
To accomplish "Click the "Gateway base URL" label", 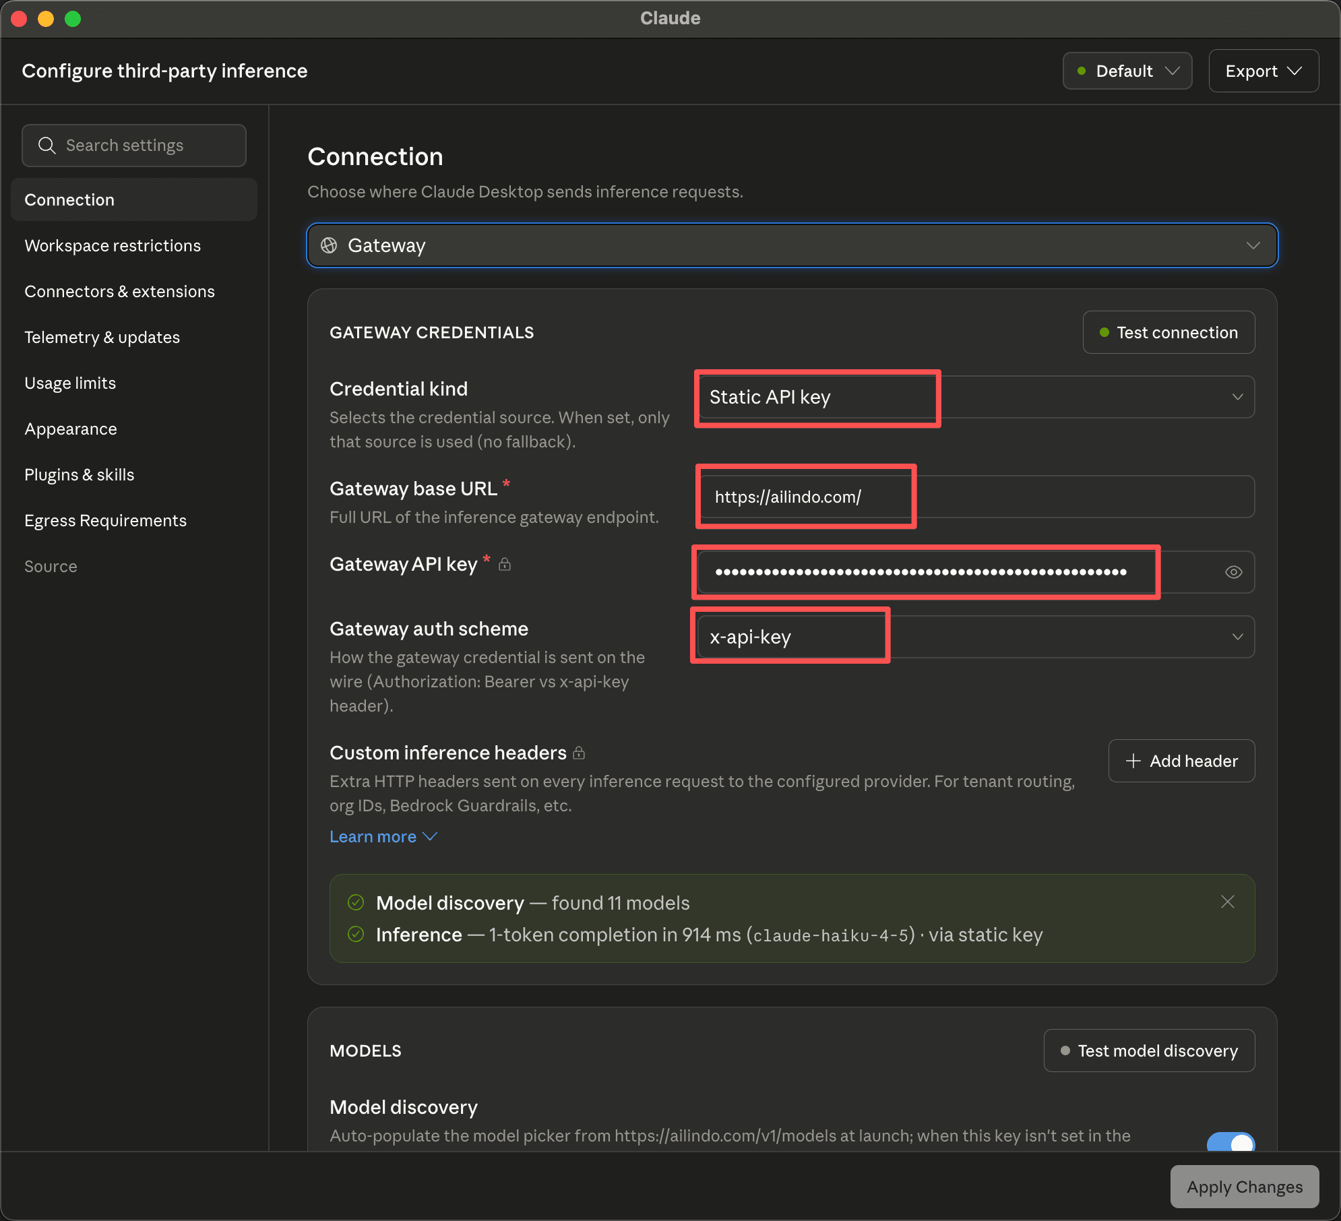I will 413,489.
